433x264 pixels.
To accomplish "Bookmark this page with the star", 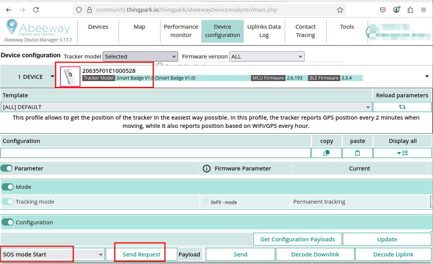I will [340, 10].
